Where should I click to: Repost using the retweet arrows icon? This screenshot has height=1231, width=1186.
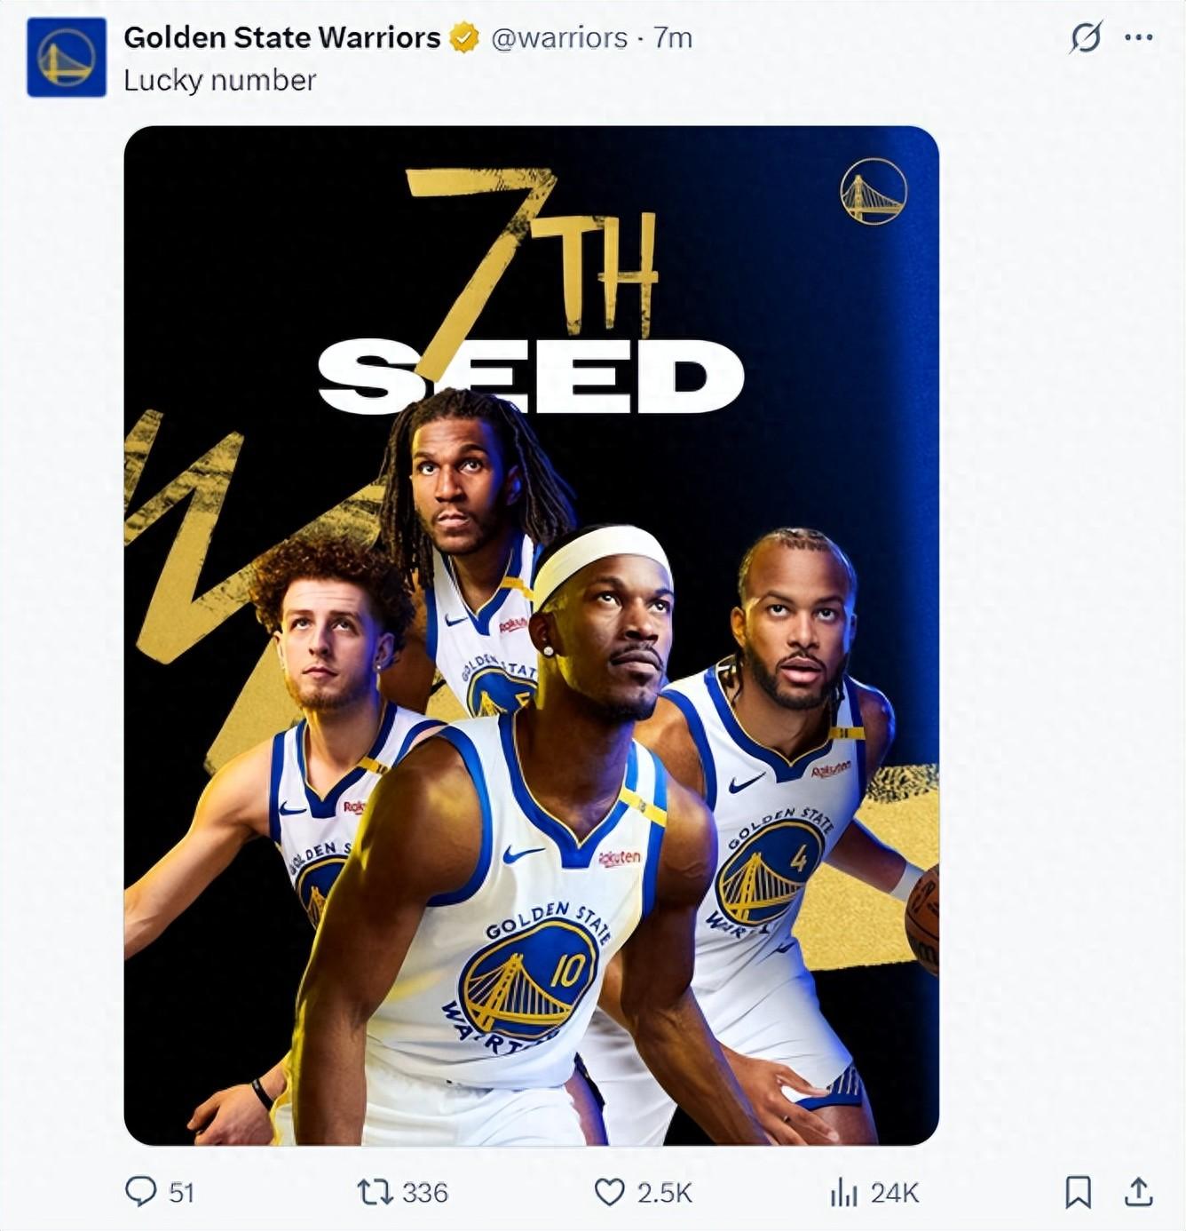click(374, 1192)
